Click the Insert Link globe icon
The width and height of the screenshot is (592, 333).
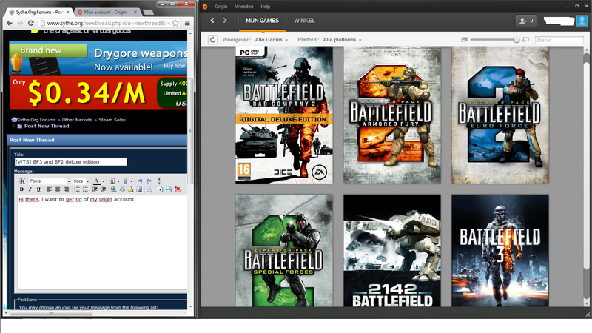pos(114,189)
